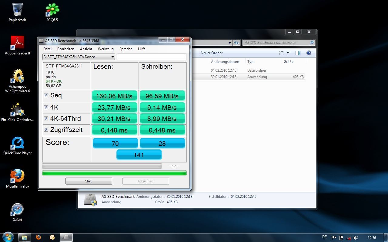Screen dimensions: 388x242
Task: Click the Seq write result 96,59 MB/s
Action: pyautogui.click(x=162, y=96)
